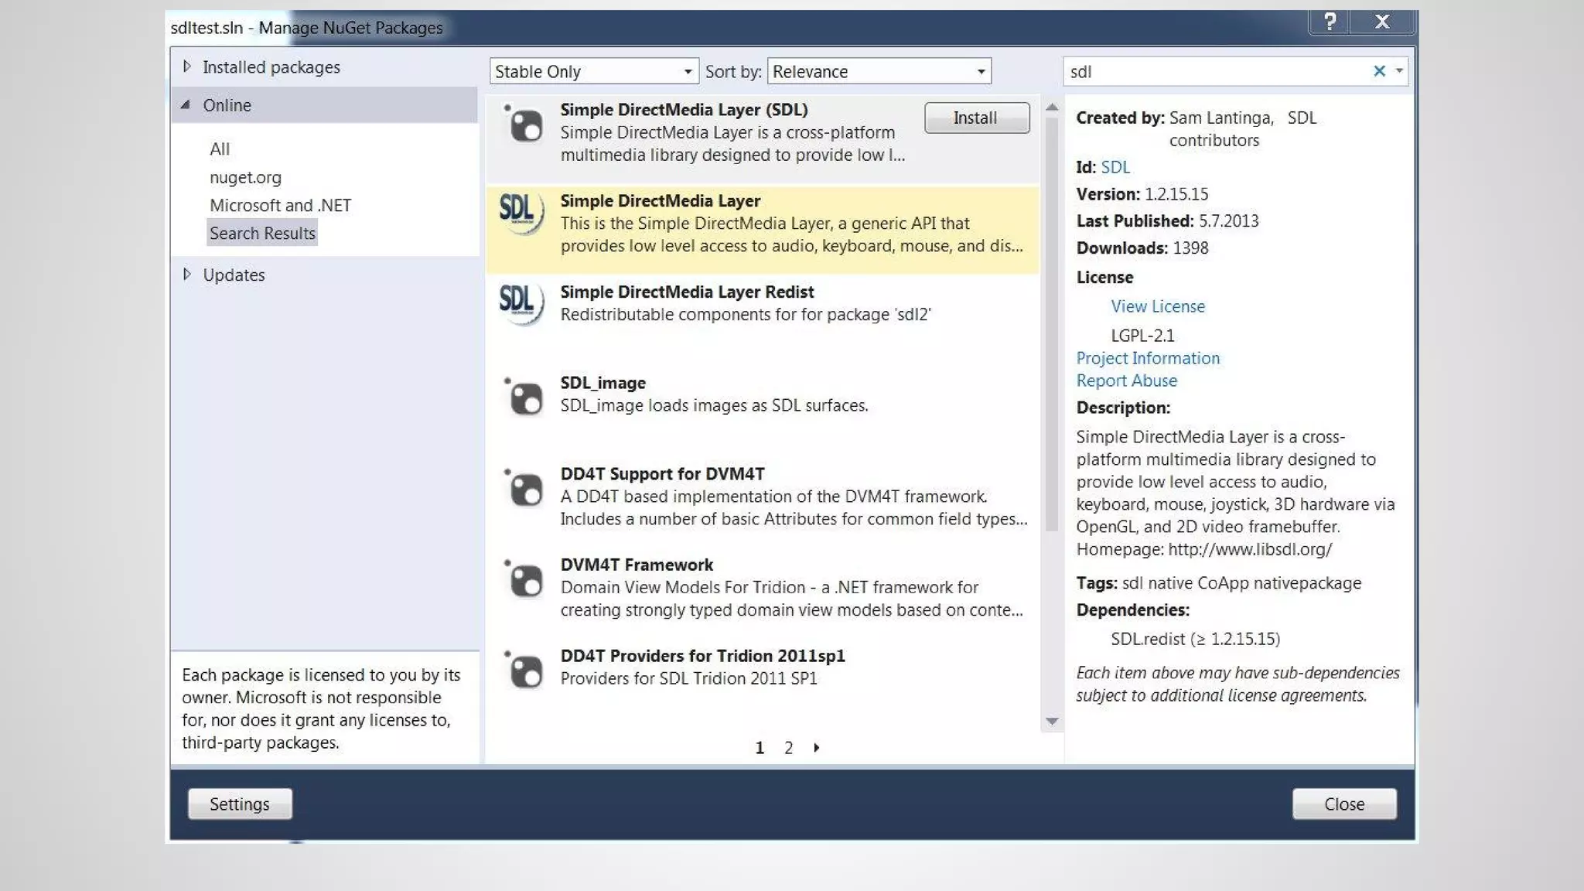This screenshot has width=1584, height=891.
Task: Open the View License link
Action: coord(1157,306)
